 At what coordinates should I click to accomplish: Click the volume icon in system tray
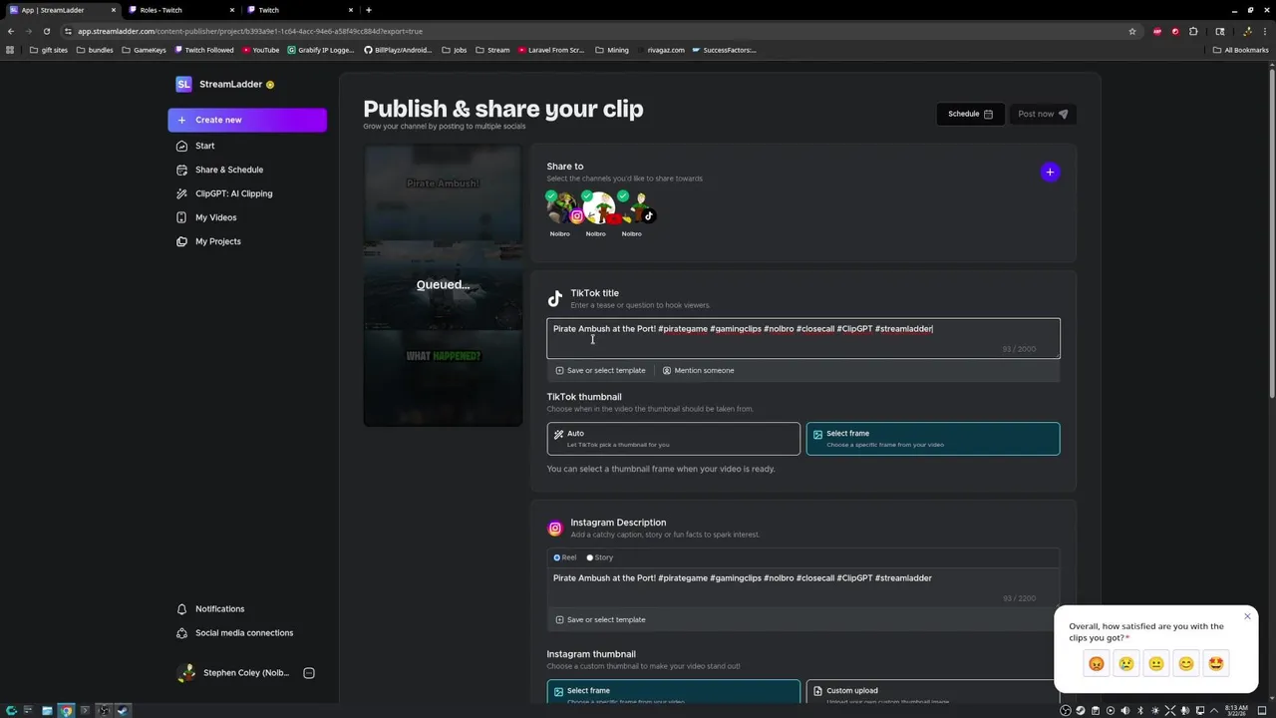point(1125,710)
